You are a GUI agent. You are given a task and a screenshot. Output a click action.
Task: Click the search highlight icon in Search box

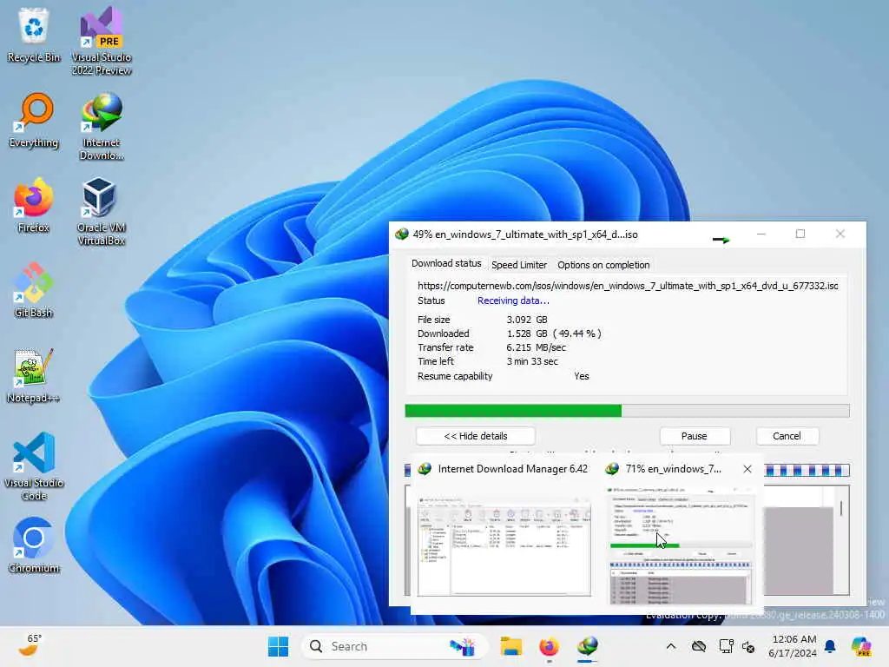pos(462,646)
